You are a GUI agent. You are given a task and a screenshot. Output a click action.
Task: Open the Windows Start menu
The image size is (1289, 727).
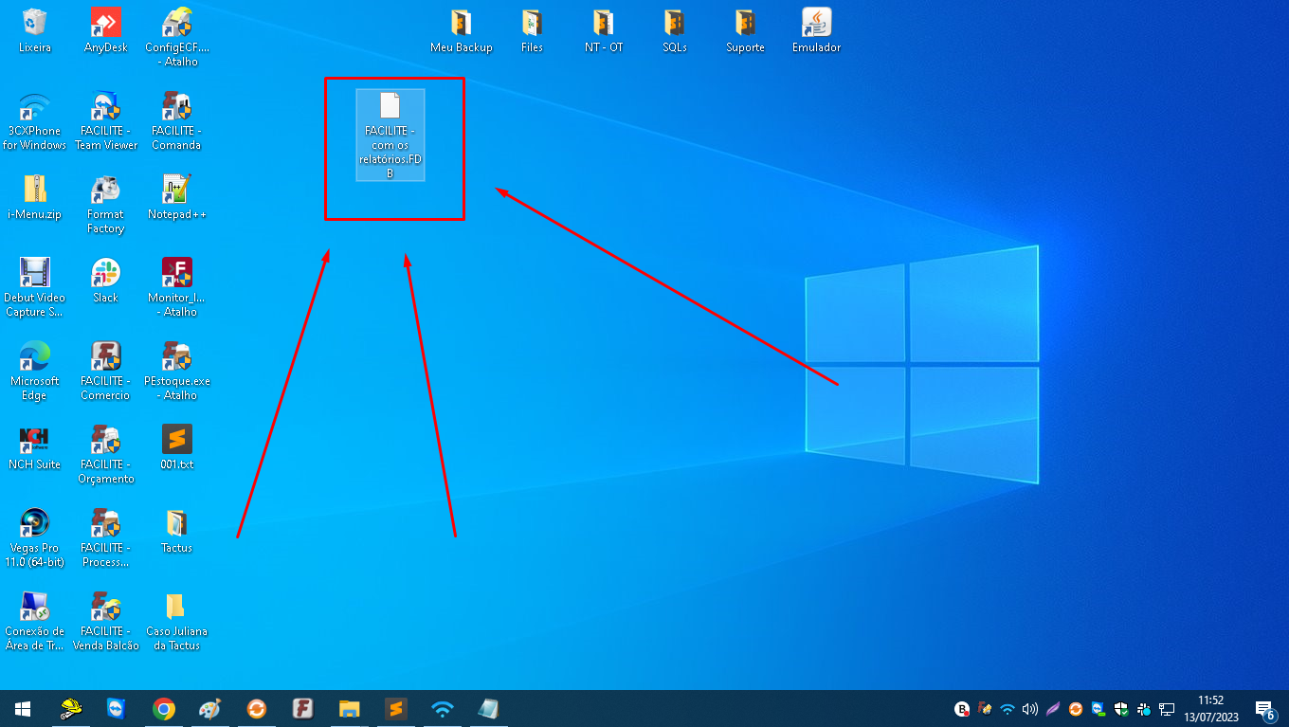[x=23, y=708]
